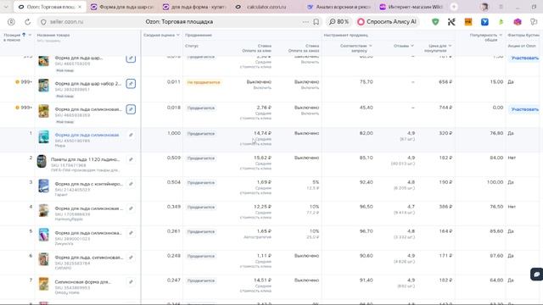The image size is (543, 305).
Task: Switch to 'для льда форма - купить' tab
Action: (195, 7)
